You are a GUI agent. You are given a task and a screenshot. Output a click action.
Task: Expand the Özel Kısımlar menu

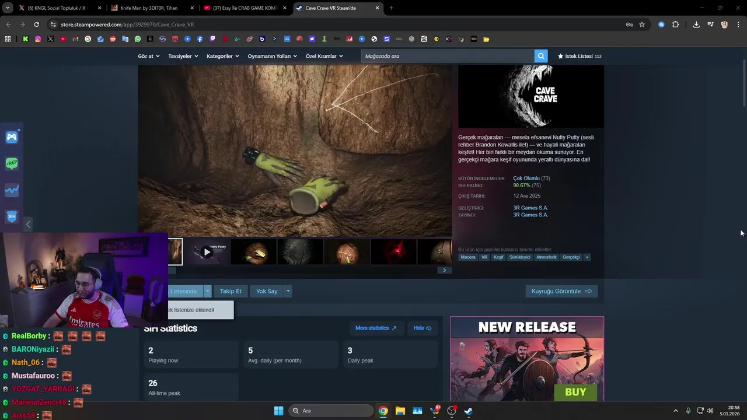tap(324, 56)
